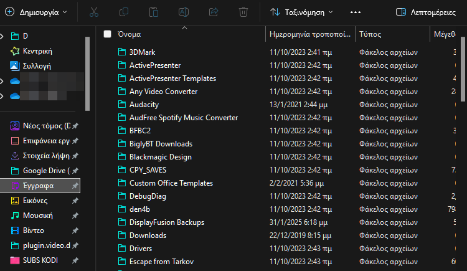Screen dimensions: 467x271
Task: Select the Drivers folder name
Action: (141, 249)
